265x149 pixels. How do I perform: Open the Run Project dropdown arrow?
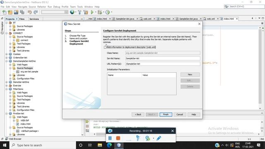pos(96,12)
